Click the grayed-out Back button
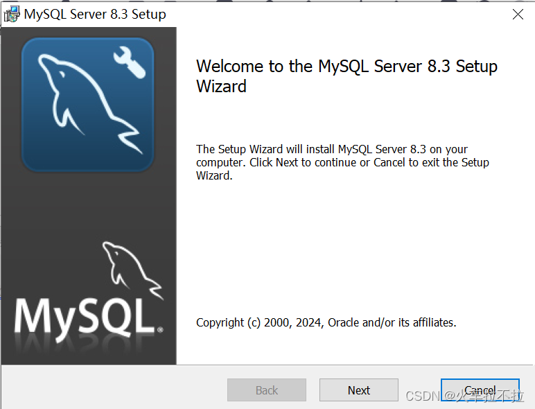Screen dimensions: 535x409 pyautogui.click(x=267, y=390)
